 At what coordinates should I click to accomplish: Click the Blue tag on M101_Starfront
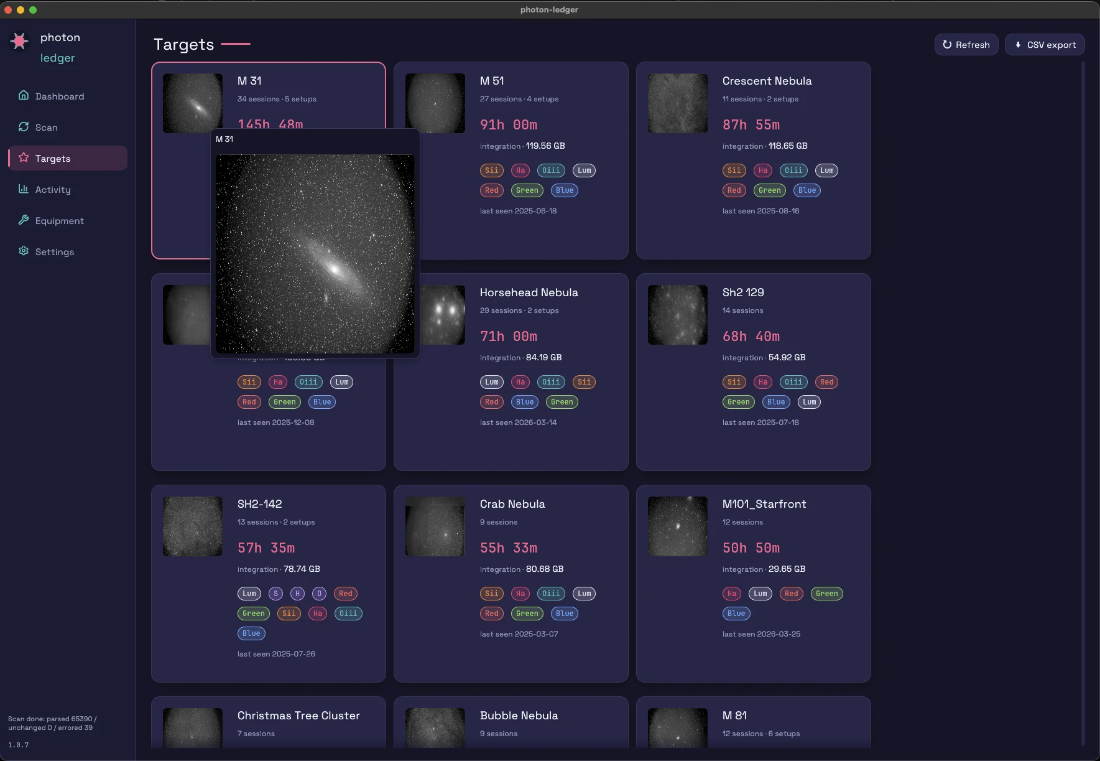pyautogui.click(x=736, y=614)
